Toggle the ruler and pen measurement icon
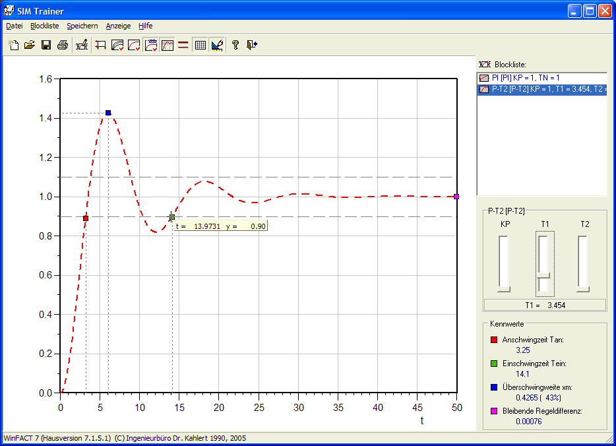This screenshot has height=446, width=616. pyautogui.click(x=217, y=45)
